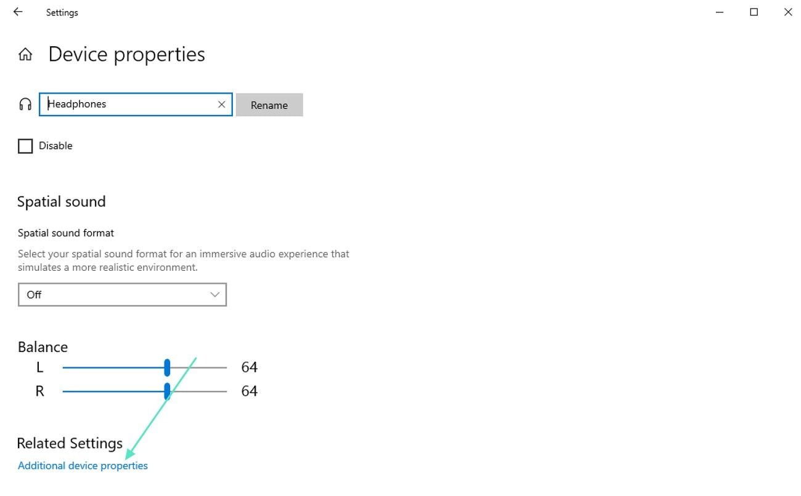Go back with the arrow icon

(x=18, y=12)
